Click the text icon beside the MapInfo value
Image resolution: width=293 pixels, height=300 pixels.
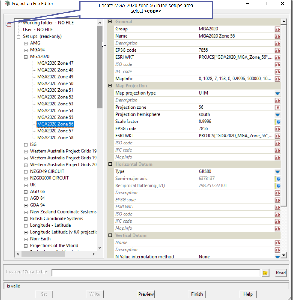277,79
